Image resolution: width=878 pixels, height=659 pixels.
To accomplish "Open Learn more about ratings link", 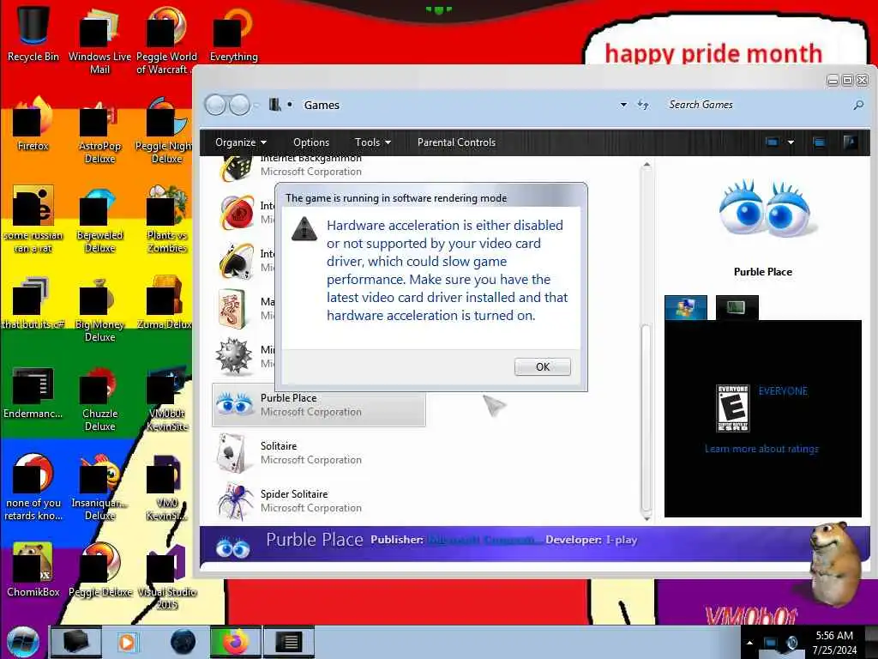I will click(x=761, y=449).
